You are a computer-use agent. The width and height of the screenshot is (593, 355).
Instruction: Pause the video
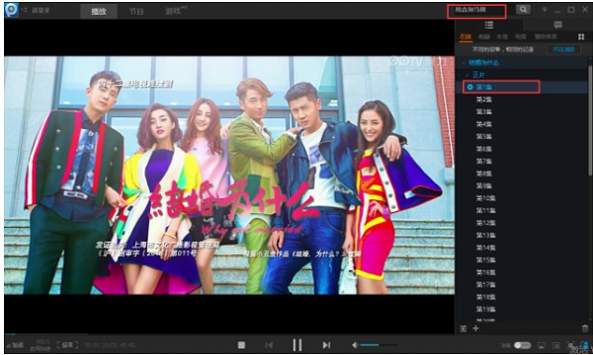[x=297, y=345]
